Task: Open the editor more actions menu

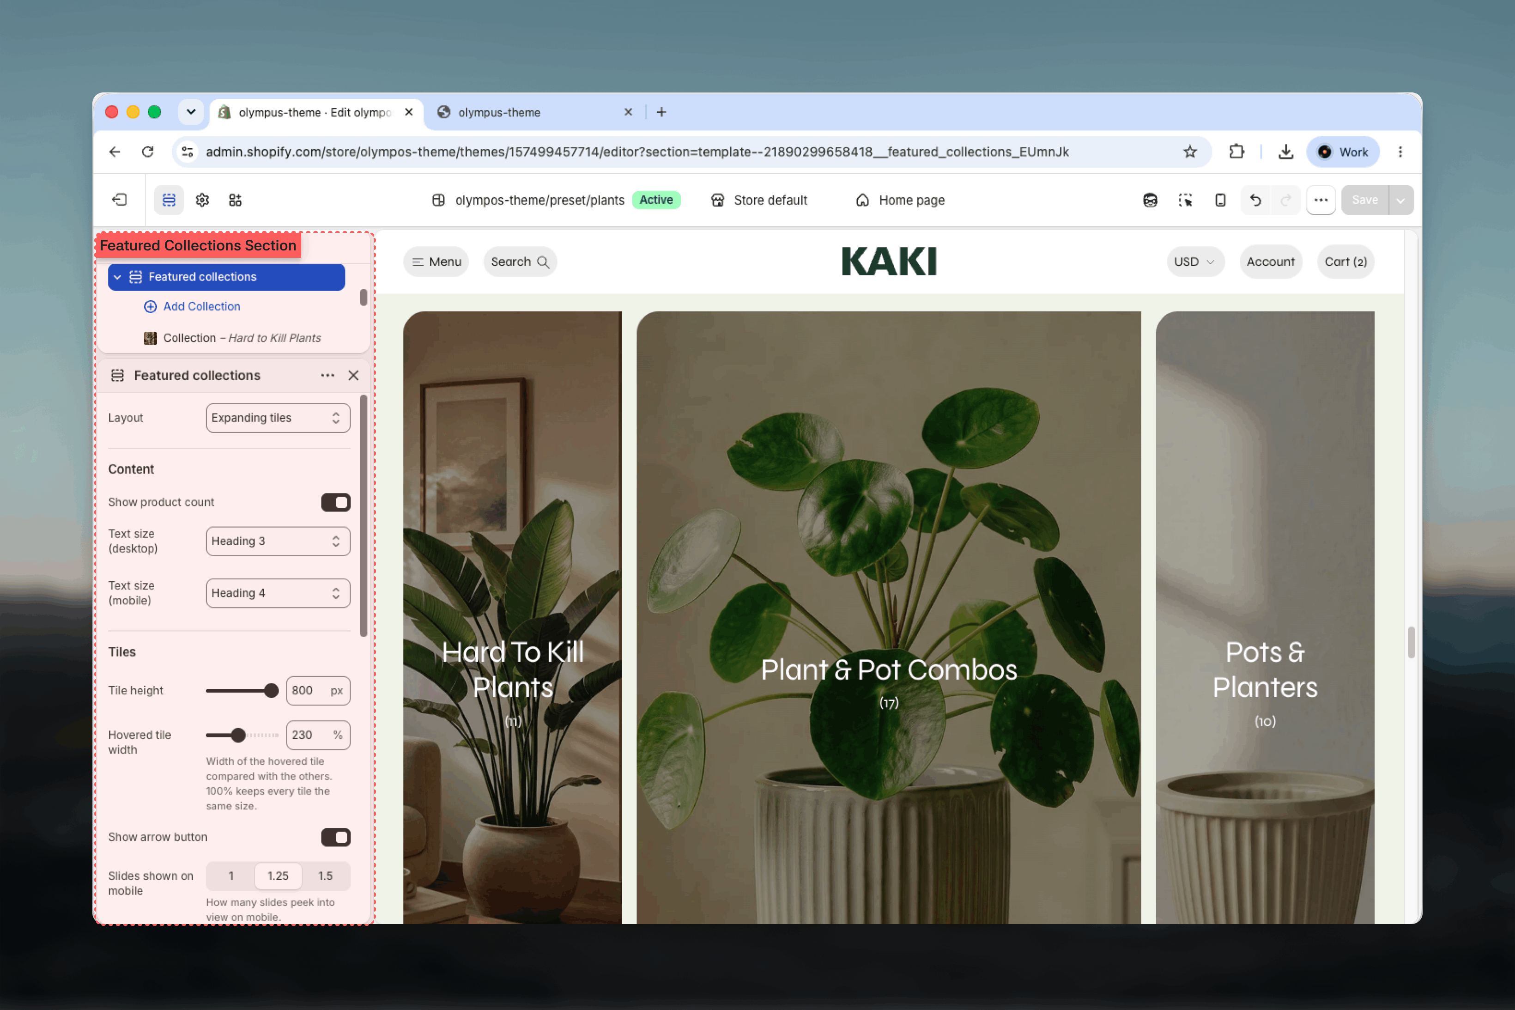Action: point(1321,200)
